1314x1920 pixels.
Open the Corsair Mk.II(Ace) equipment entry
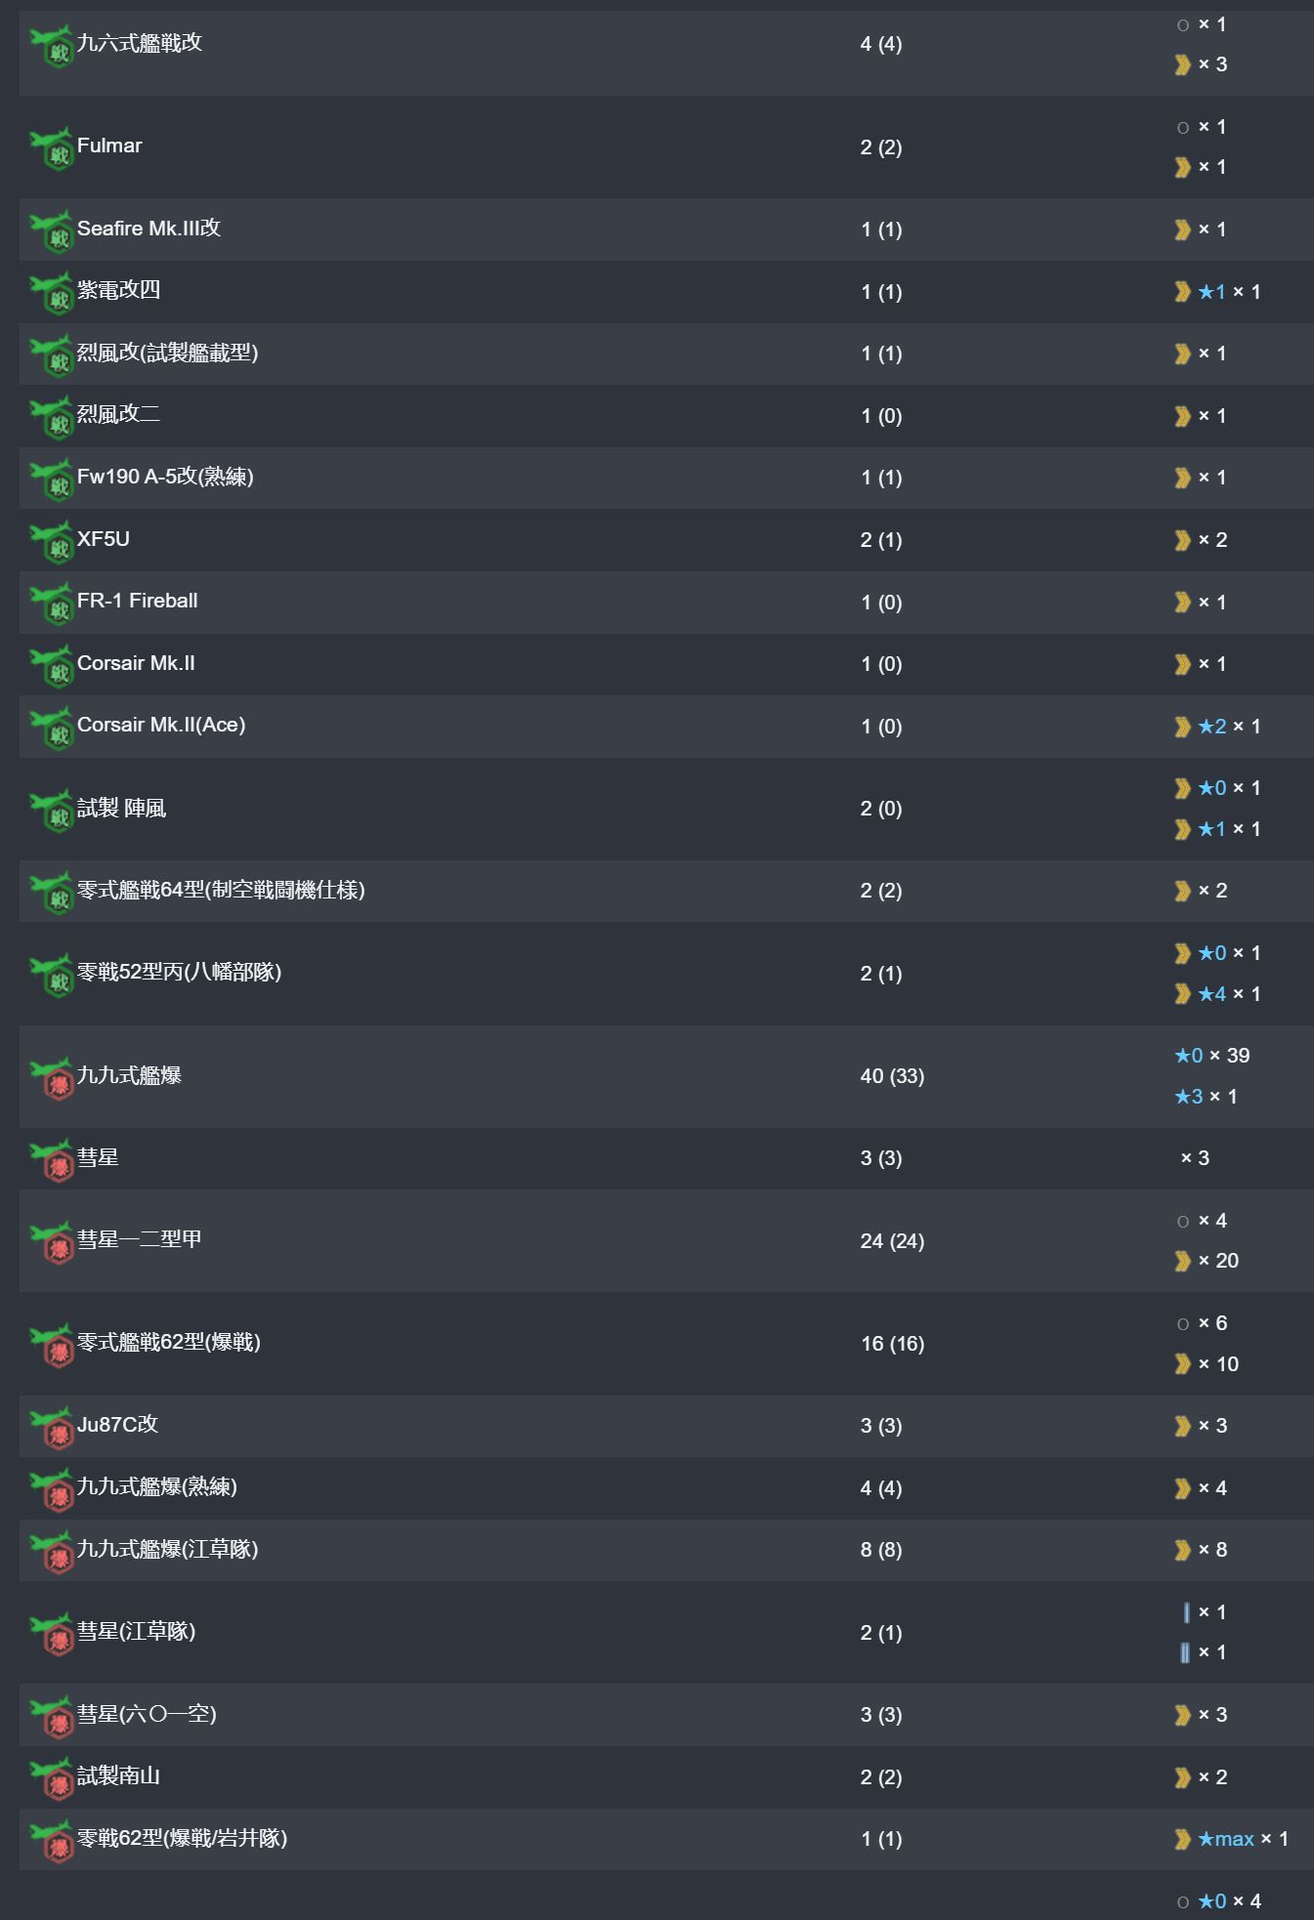point(161,725)
